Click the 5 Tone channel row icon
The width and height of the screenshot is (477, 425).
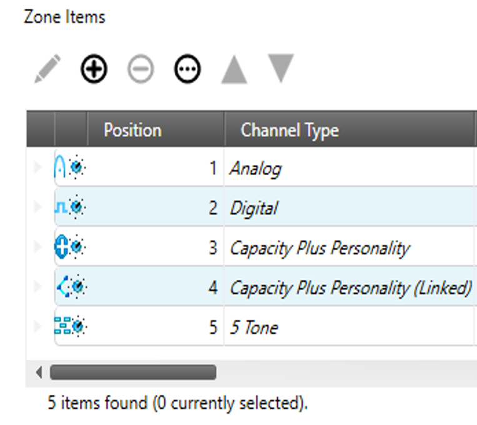(69, 327)
